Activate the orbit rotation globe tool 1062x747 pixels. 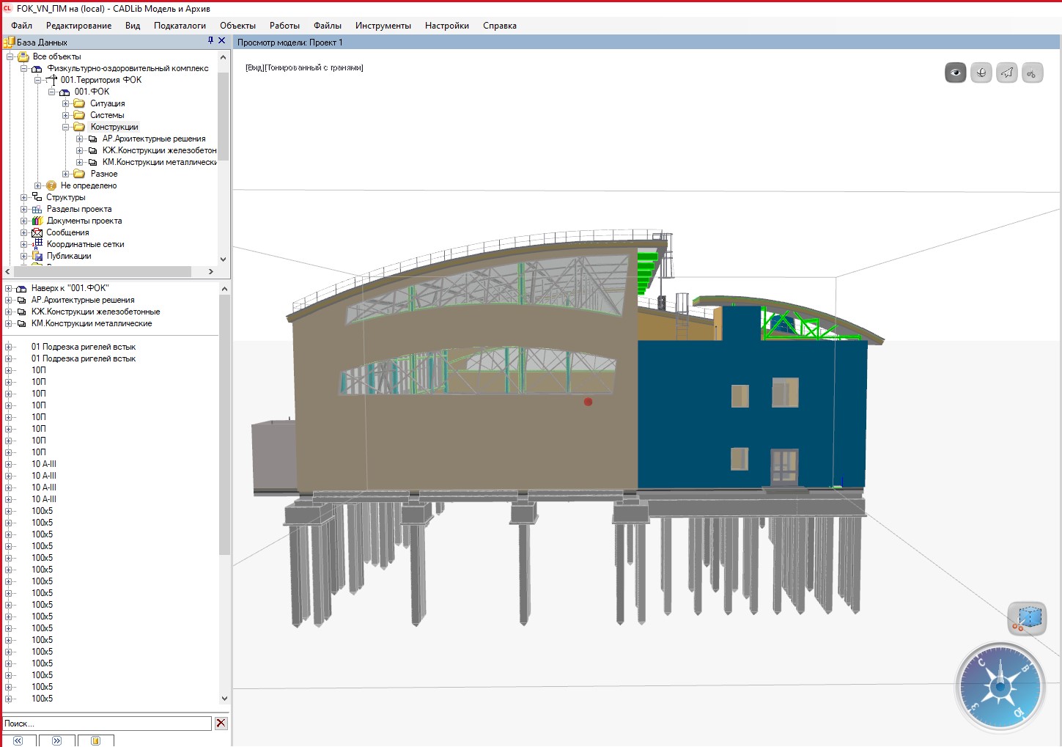[981, 73]
